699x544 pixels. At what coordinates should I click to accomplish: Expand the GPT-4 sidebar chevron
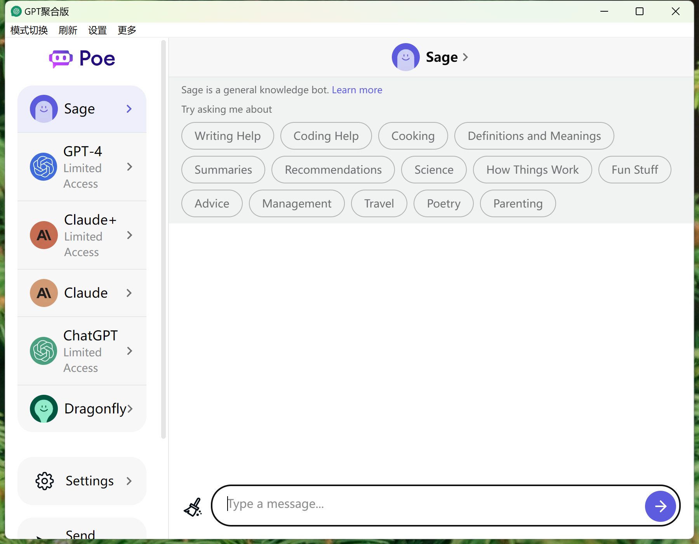129,167
